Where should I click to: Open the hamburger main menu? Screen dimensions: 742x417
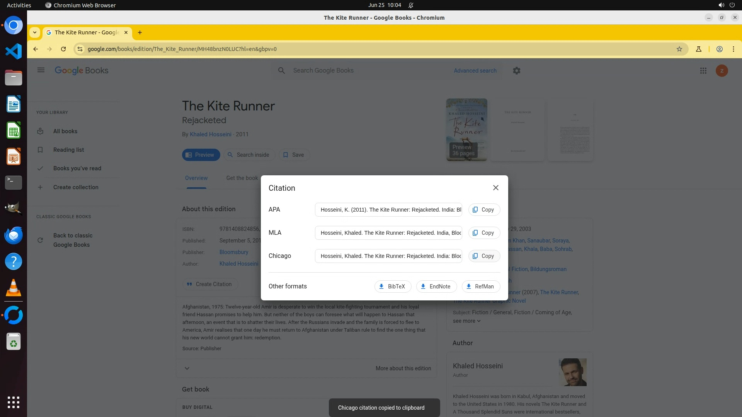tap(41, 70)
